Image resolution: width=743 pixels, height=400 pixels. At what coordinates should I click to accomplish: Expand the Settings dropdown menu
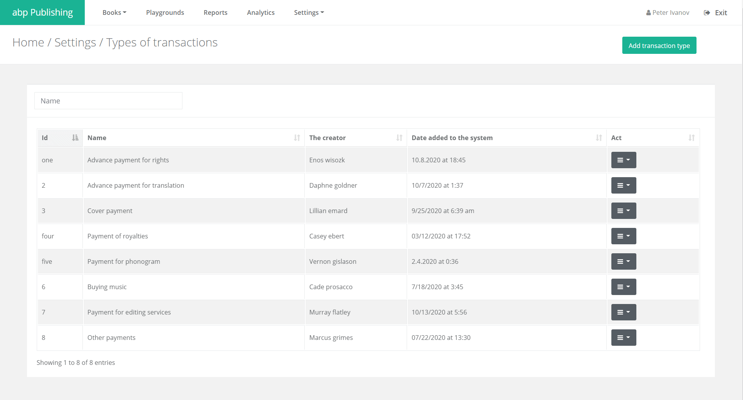point(309,12)
